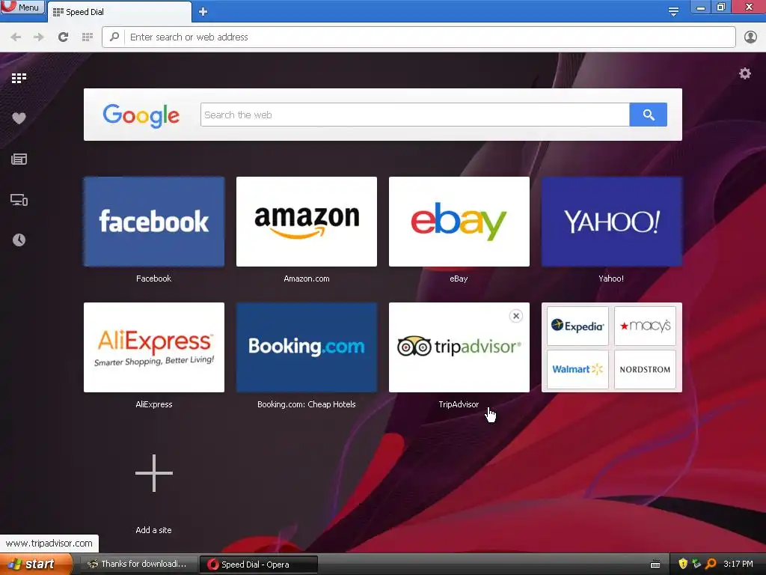Viewport: 766px width, 575px height.
Task: Minimize the Opera window
Action: click(700, 7)
